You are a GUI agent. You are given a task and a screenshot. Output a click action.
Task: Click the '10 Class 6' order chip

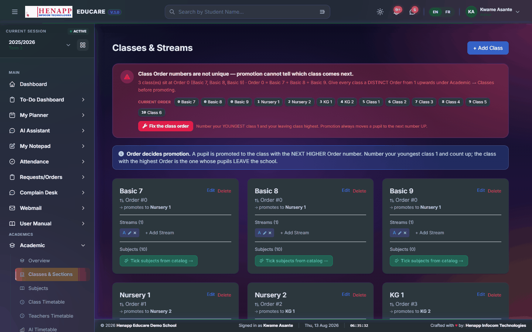tap(151, 113)
